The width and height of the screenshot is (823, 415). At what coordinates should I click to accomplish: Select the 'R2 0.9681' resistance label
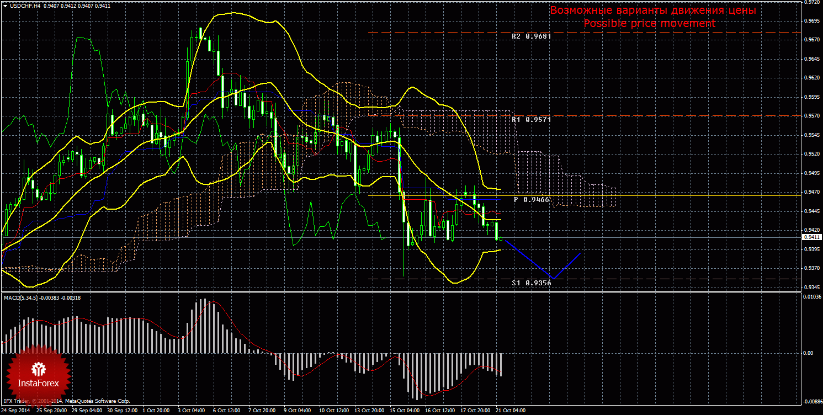[x=531, y=36]
